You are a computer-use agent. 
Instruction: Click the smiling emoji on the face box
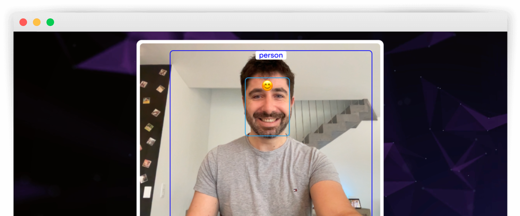point(267,86)
